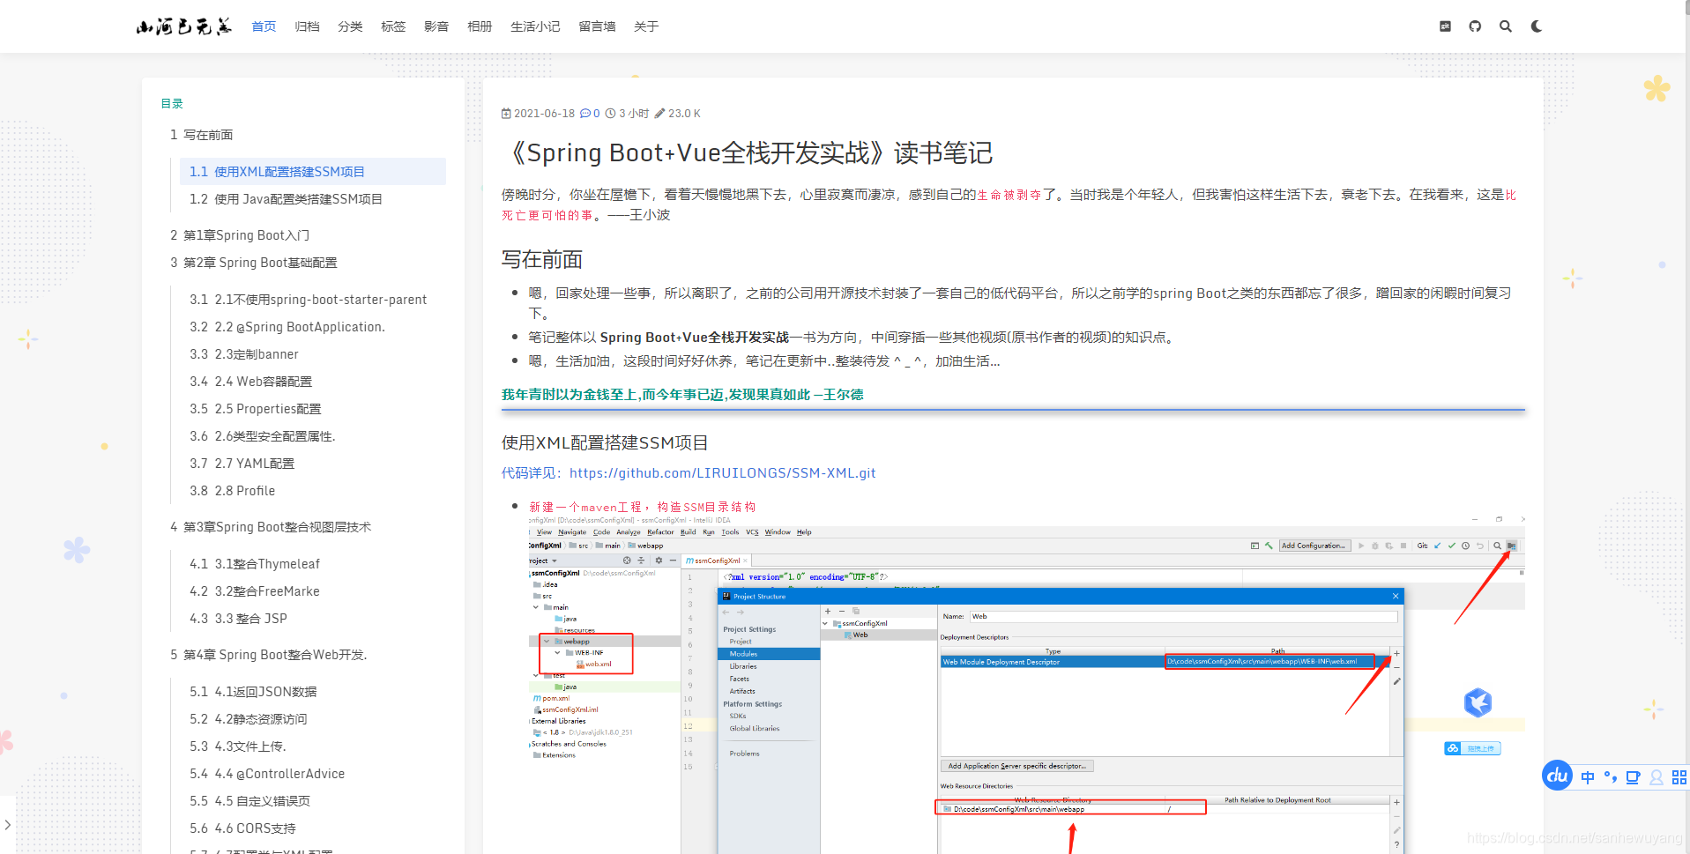The width and height of the screenshot is (1690, 854).
Task: Open the GitHub profile icon
Action: (1475, 26)
